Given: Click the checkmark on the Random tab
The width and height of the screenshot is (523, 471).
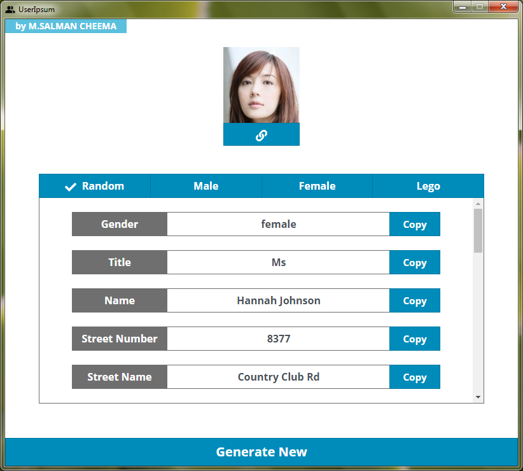Looking at the screenshot, I should click(70, 186).
